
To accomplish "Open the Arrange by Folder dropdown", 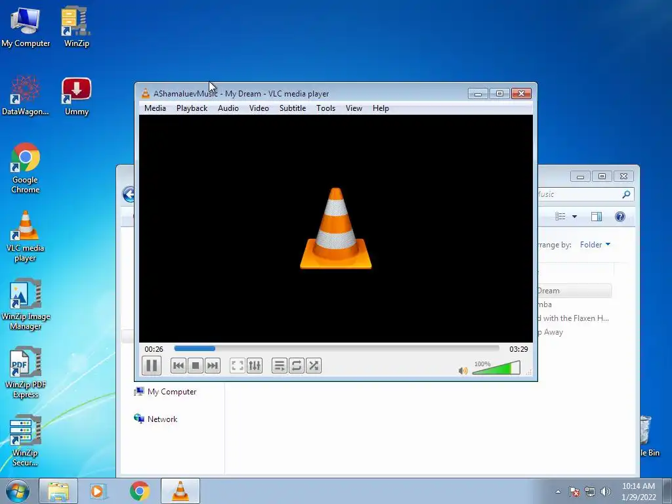I will (x=595, y=244).
